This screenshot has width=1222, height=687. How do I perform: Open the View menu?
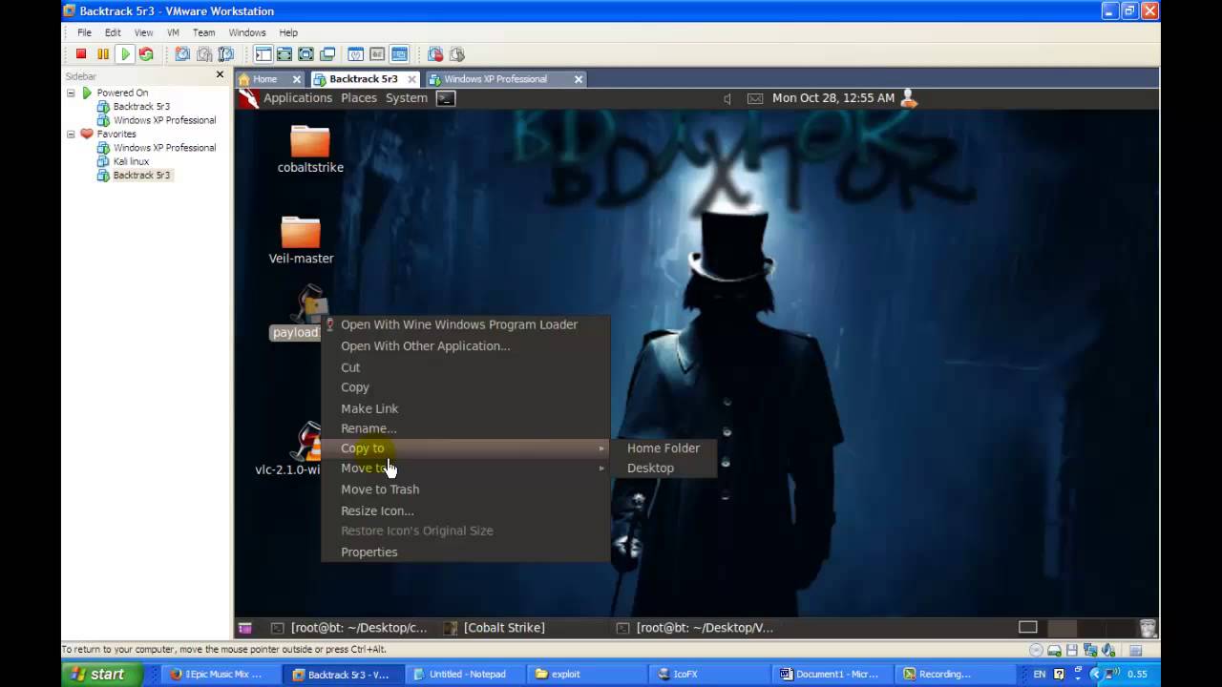click(143, 32)
